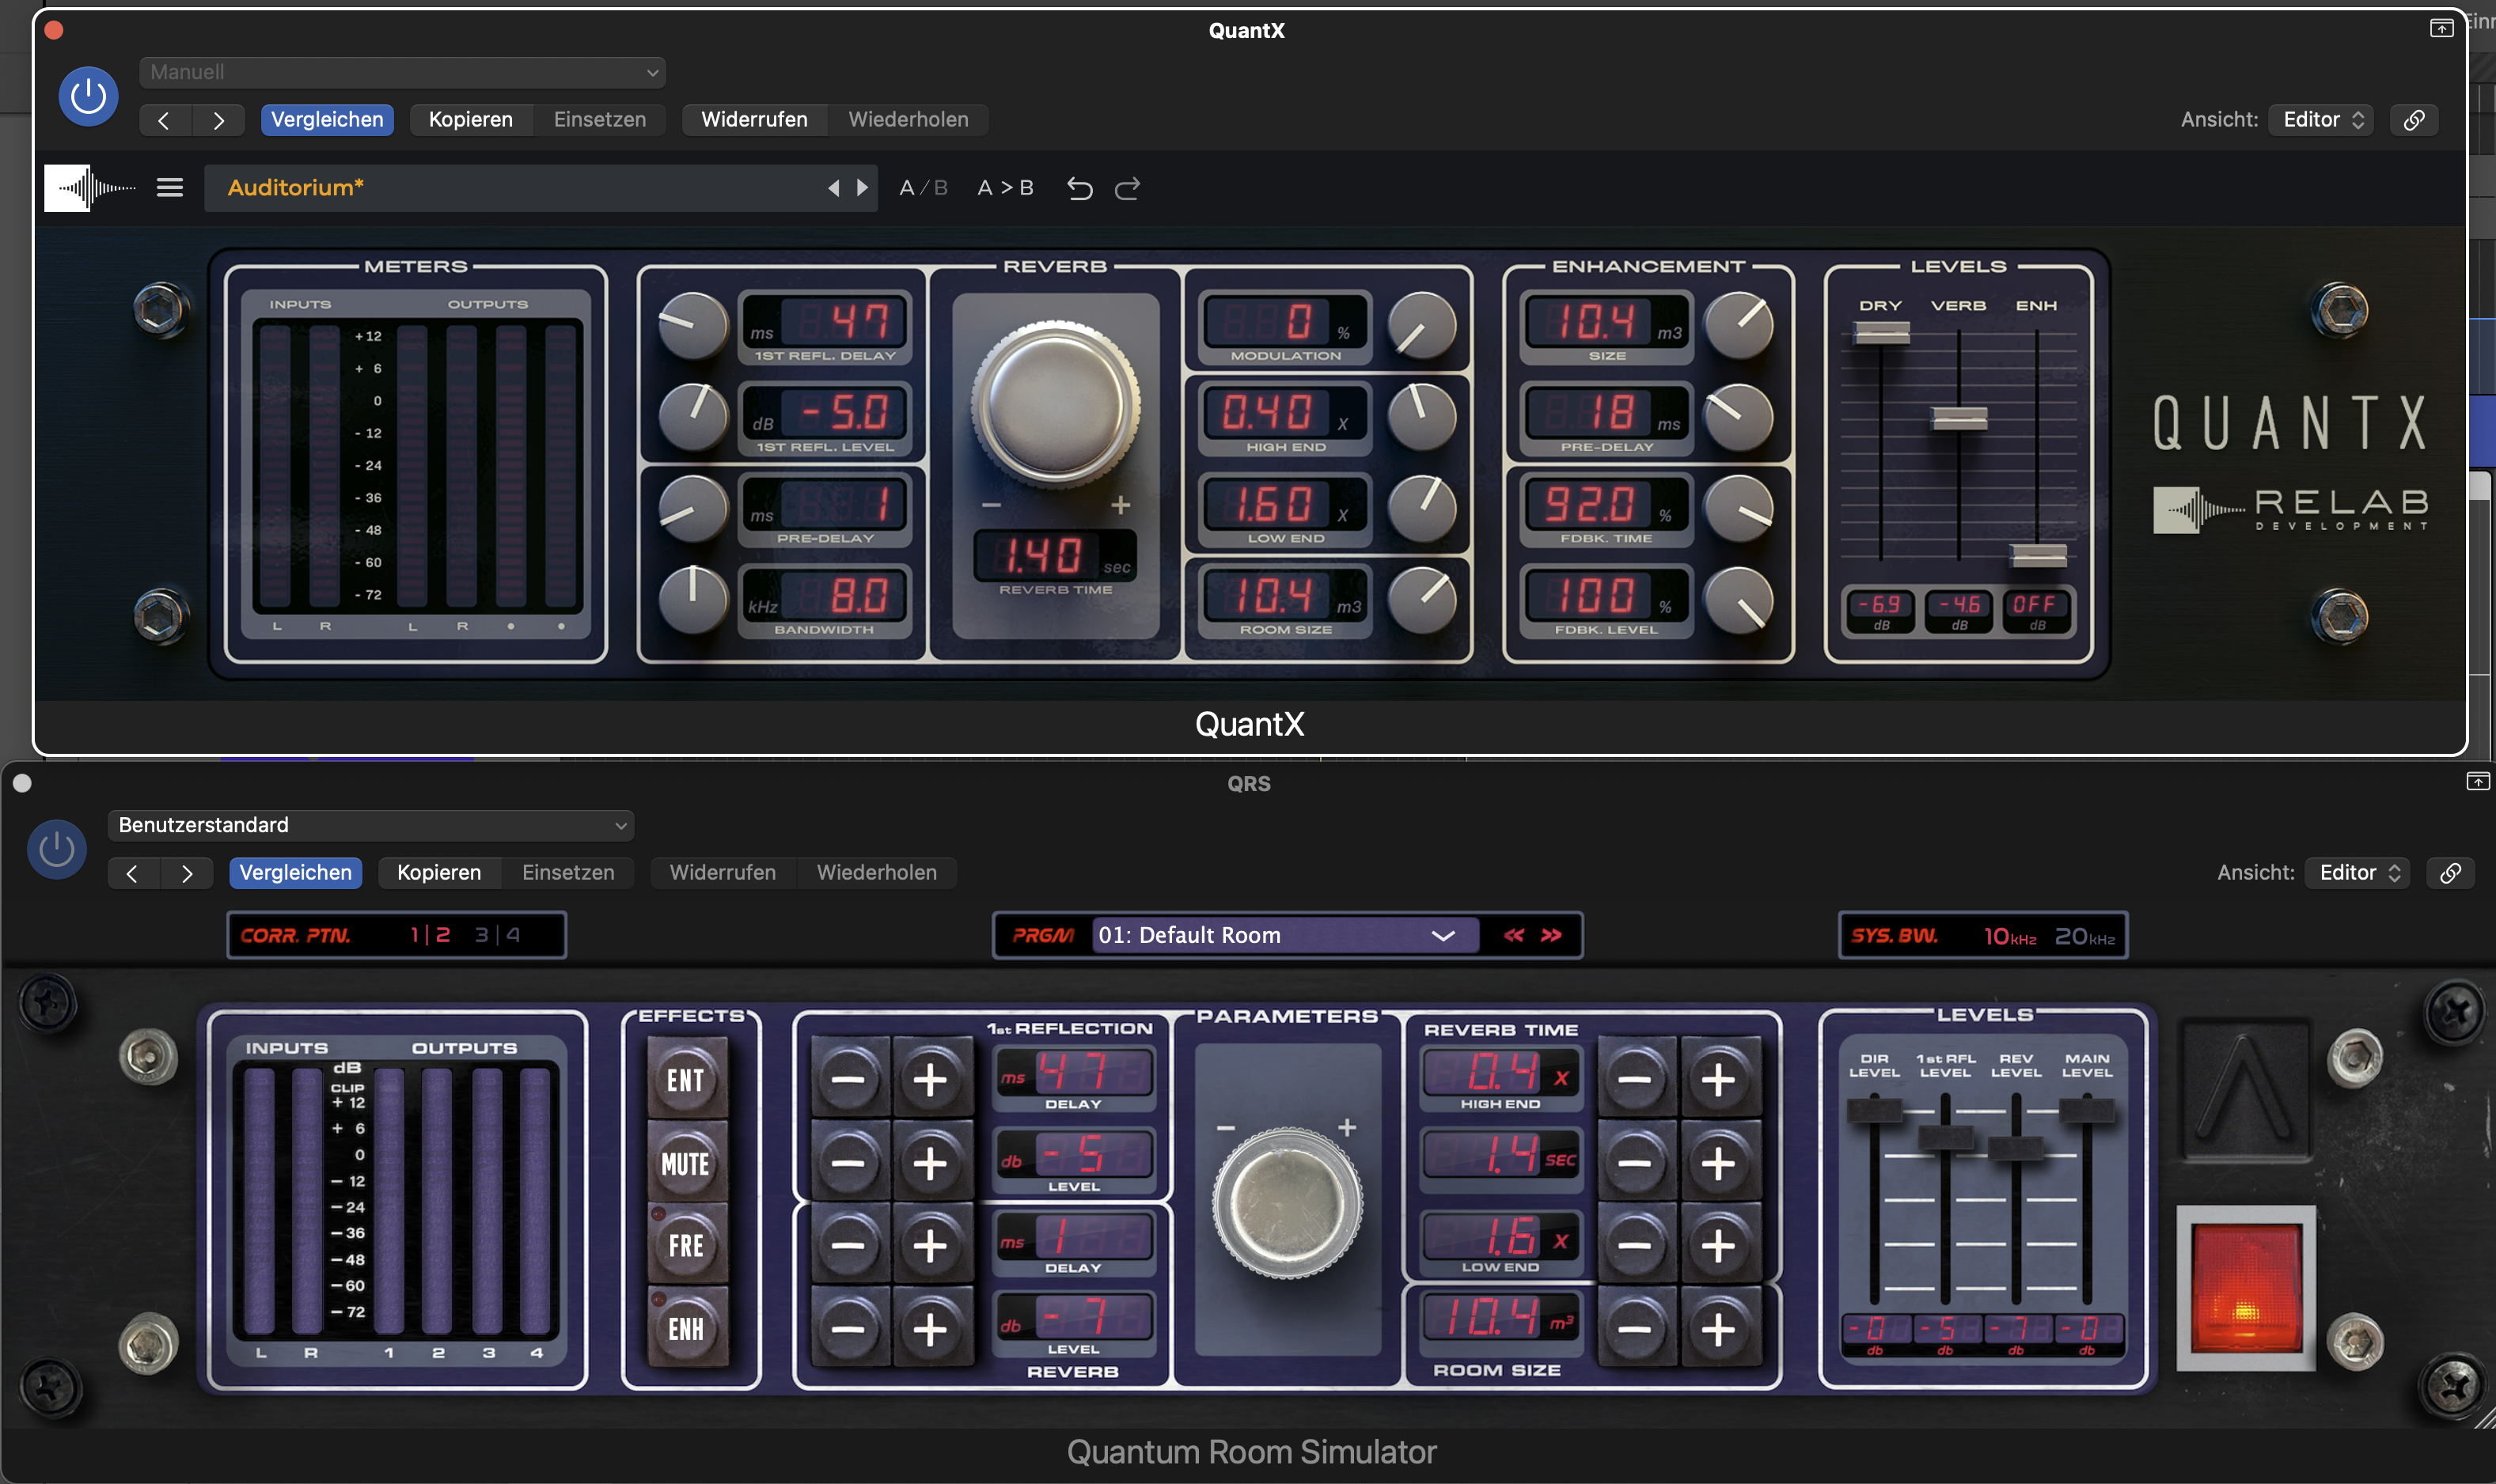Viewport: 2496px width, 1484px height.
Task: Click QRS previous program double-arrow
Action: click(1514, 935)
